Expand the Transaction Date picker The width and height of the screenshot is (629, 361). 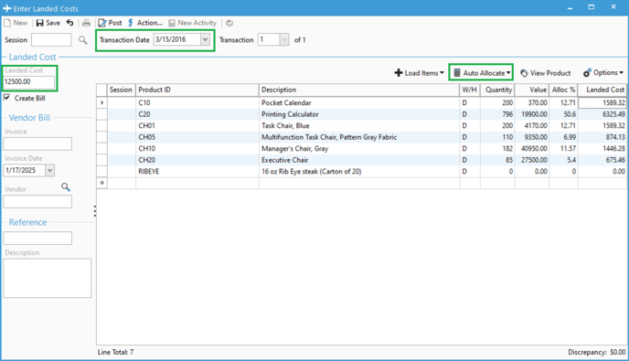pyautogui.click(x=205, y=39)
